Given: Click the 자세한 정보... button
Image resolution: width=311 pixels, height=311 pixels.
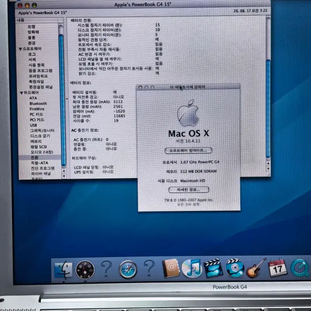Looking at the screenshot, I should coord(189,190).
